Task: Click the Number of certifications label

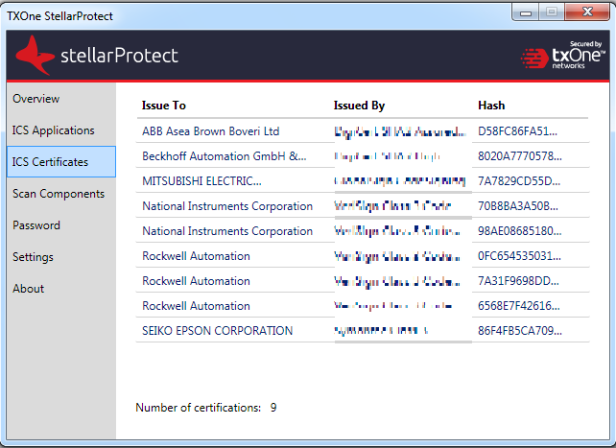Action: click(x=198, y=408)
